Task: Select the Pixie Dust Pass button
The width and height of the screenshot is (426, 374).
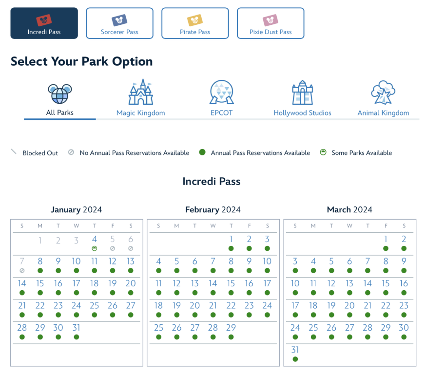Action: (x=271, y=23)
